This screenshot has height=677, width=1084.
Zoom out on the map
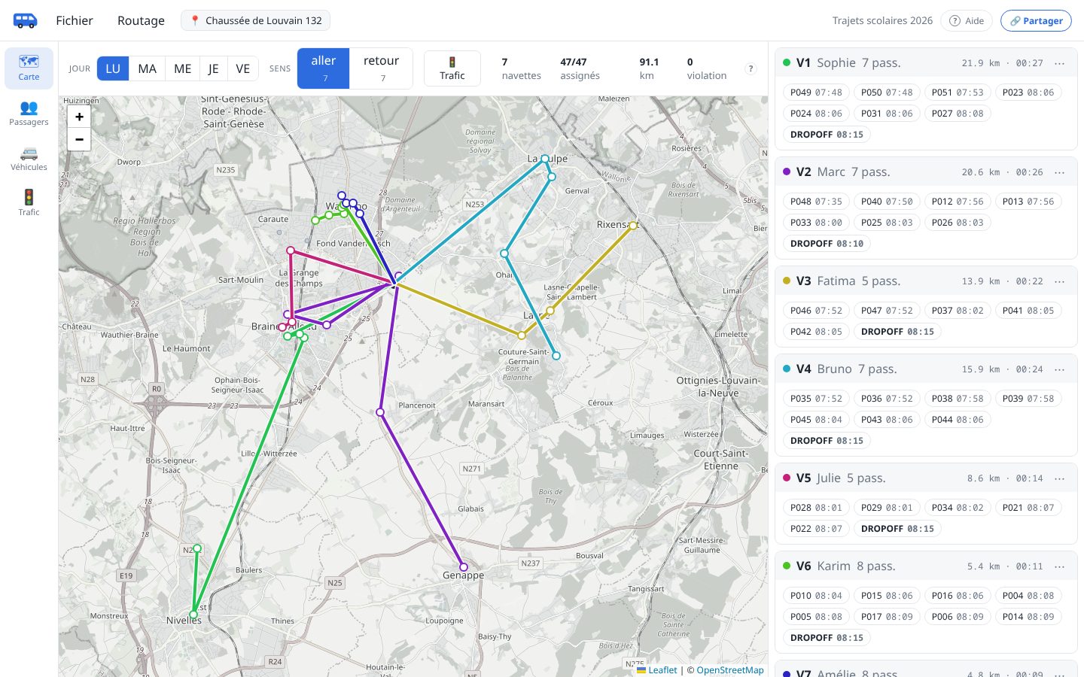79,139
